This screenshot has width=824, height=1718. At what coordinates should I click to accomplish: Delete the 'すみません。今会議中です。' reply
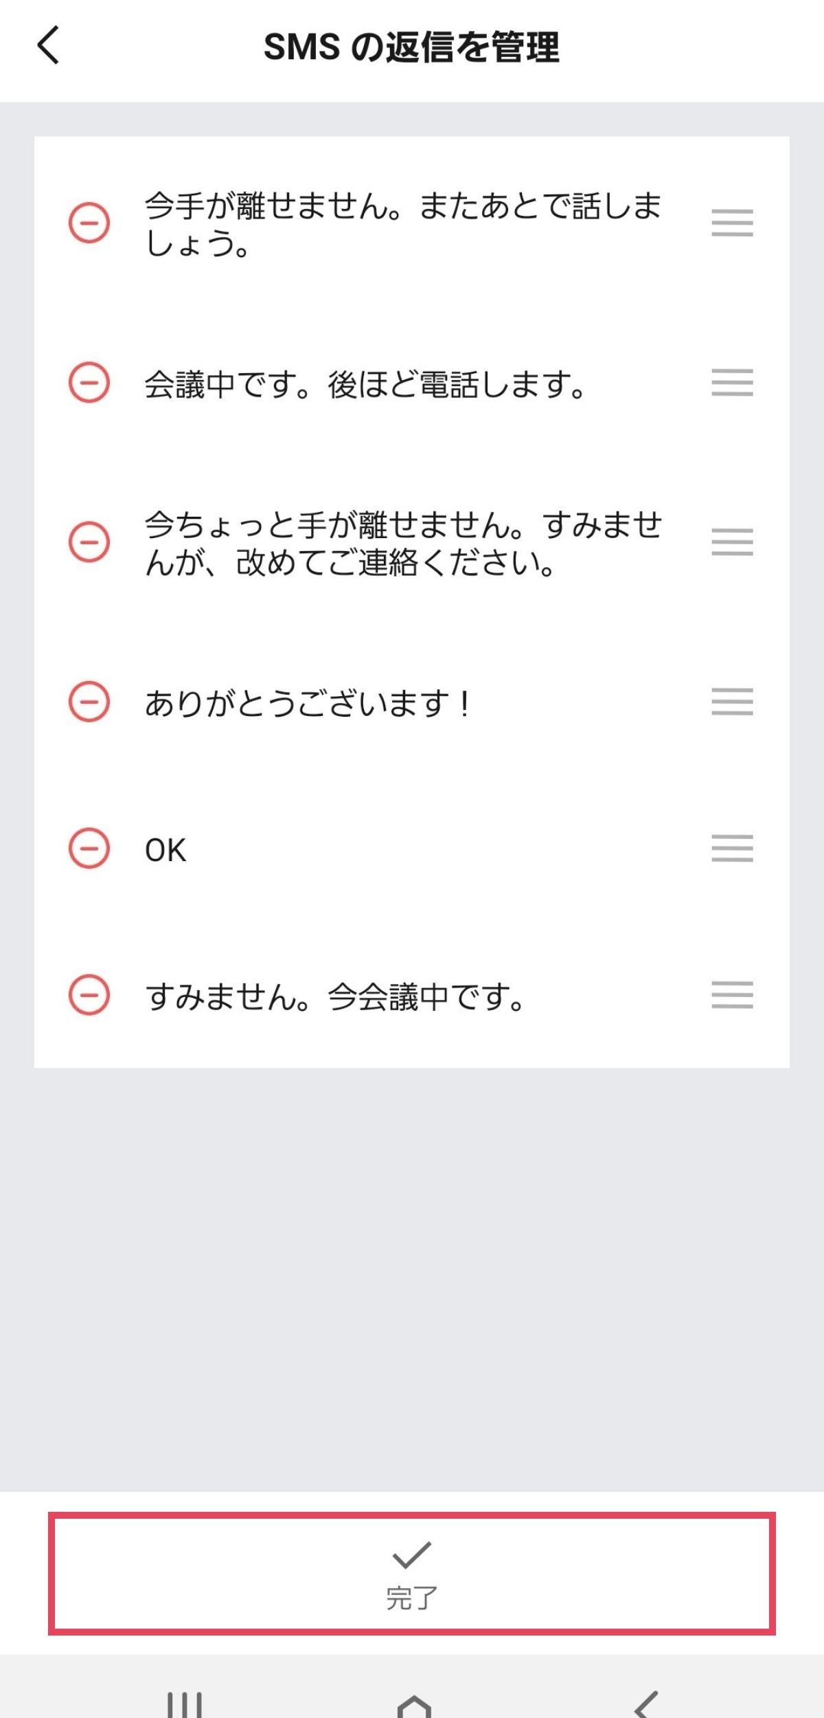click(89, 994)
